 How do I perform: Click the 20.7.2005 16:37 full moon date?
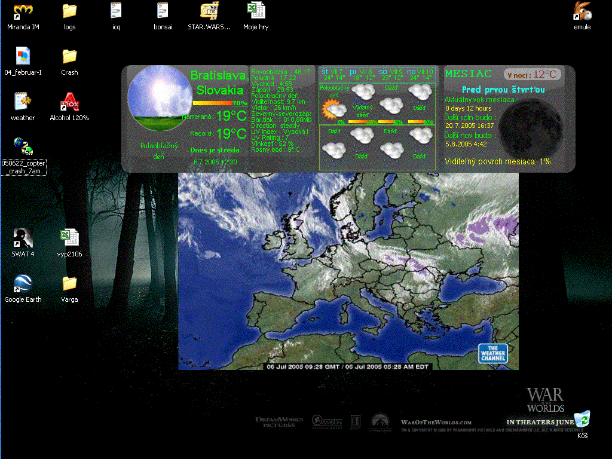click(x=470, y=126)
